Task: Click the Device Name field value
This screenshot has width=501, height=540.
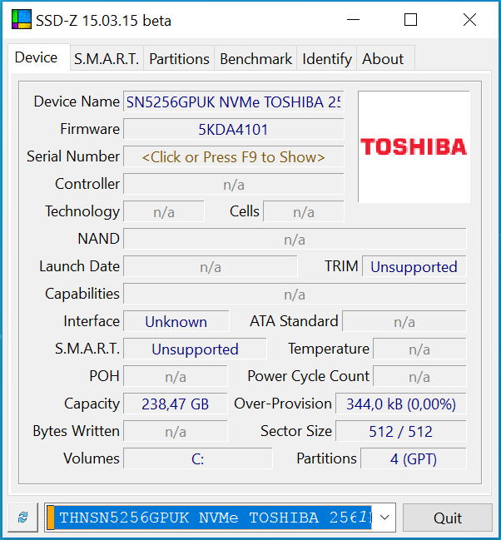Action: tap(233, 102)
